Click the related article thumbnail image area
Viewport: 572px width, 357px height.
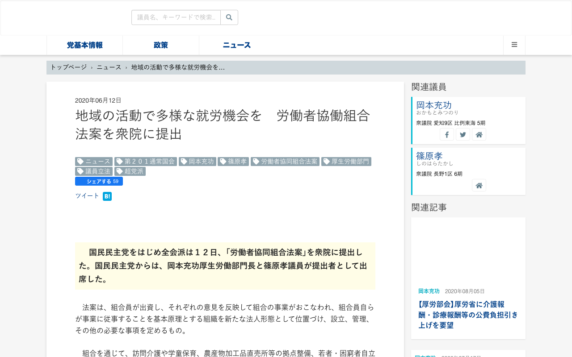click(468, 250)
